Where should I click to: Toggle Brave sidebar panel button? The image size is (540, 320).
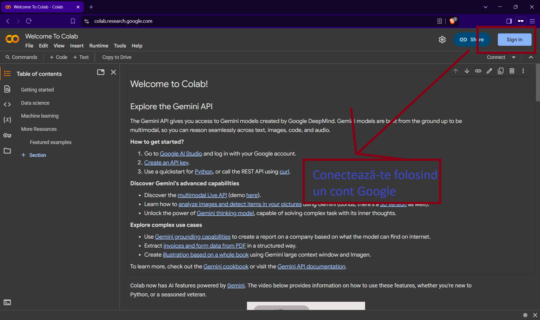tap(509, 21)
